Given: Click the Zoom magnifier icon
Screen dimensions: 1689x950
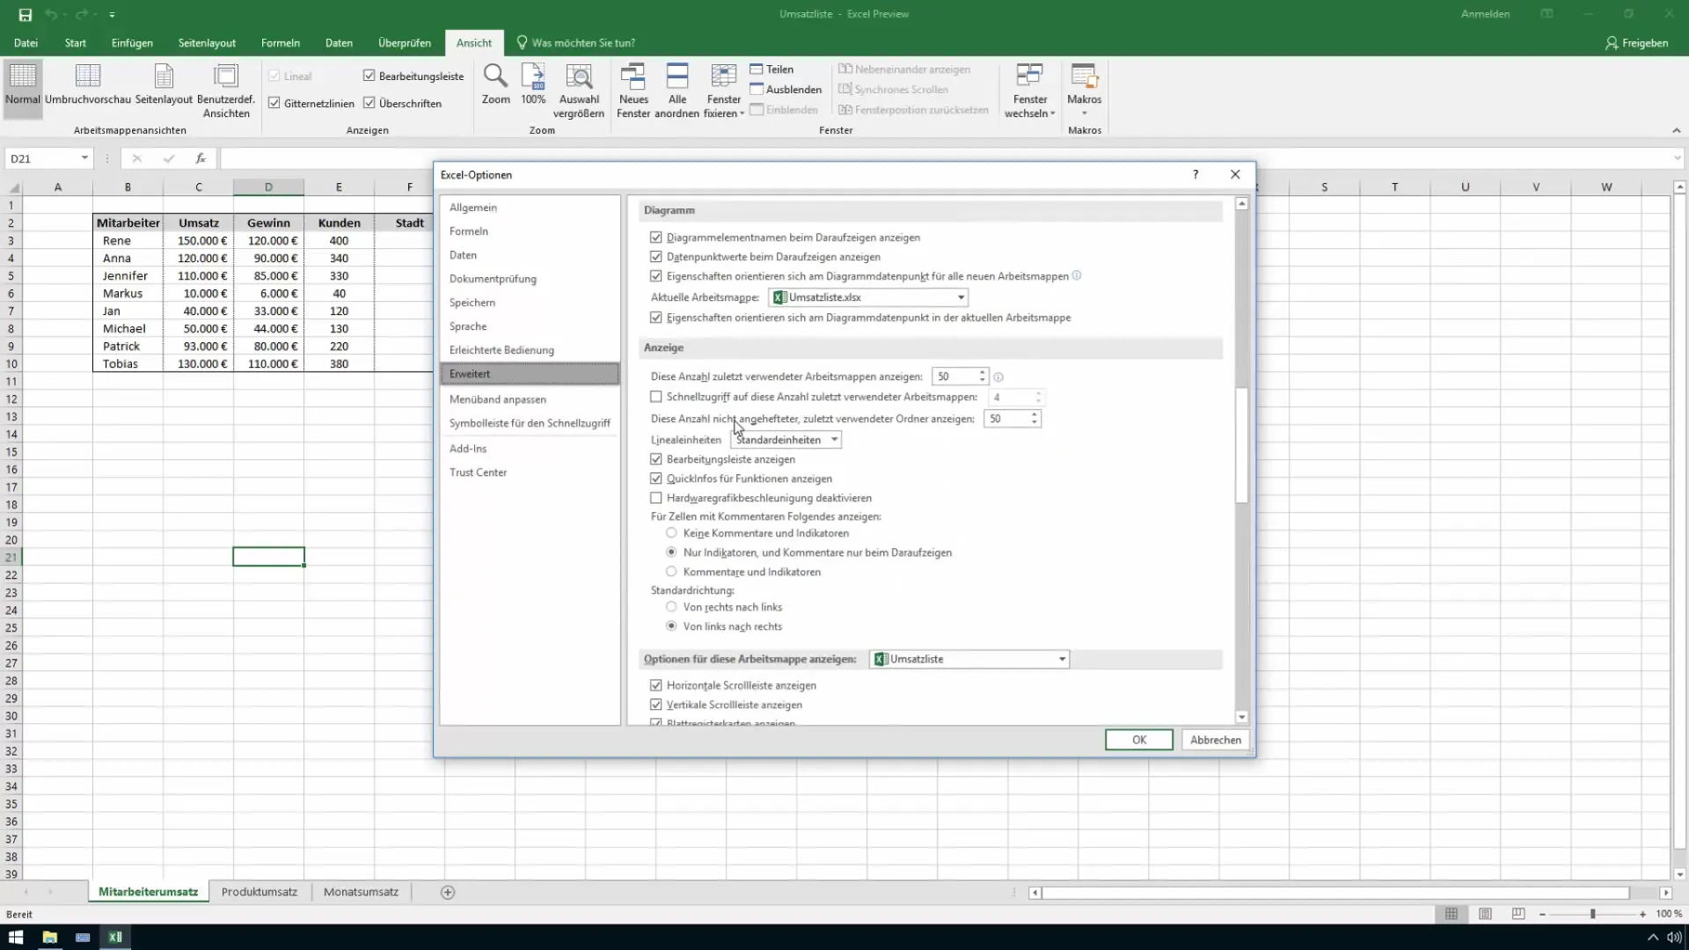Looking at the screenshot, I should coord(496,84).
